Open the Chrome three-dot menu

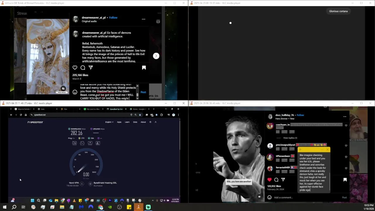pyautogui.click(x=178, y=115)
